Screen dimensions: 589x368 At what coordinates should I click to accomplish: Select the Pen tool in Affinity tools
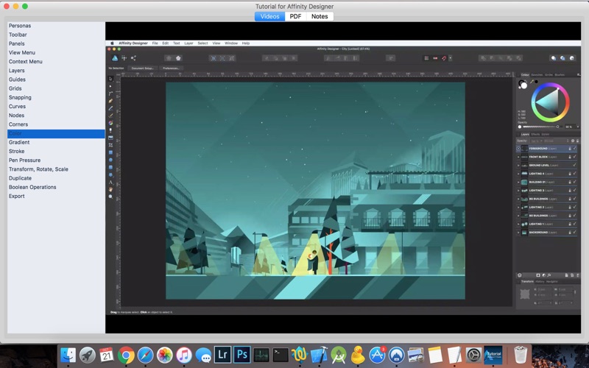(110, 101)
